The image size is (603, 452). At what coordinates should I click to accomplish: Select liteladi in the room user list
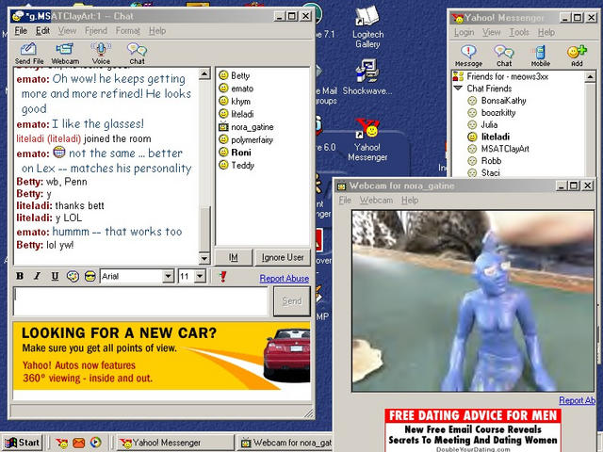click(x=236, y=114)
